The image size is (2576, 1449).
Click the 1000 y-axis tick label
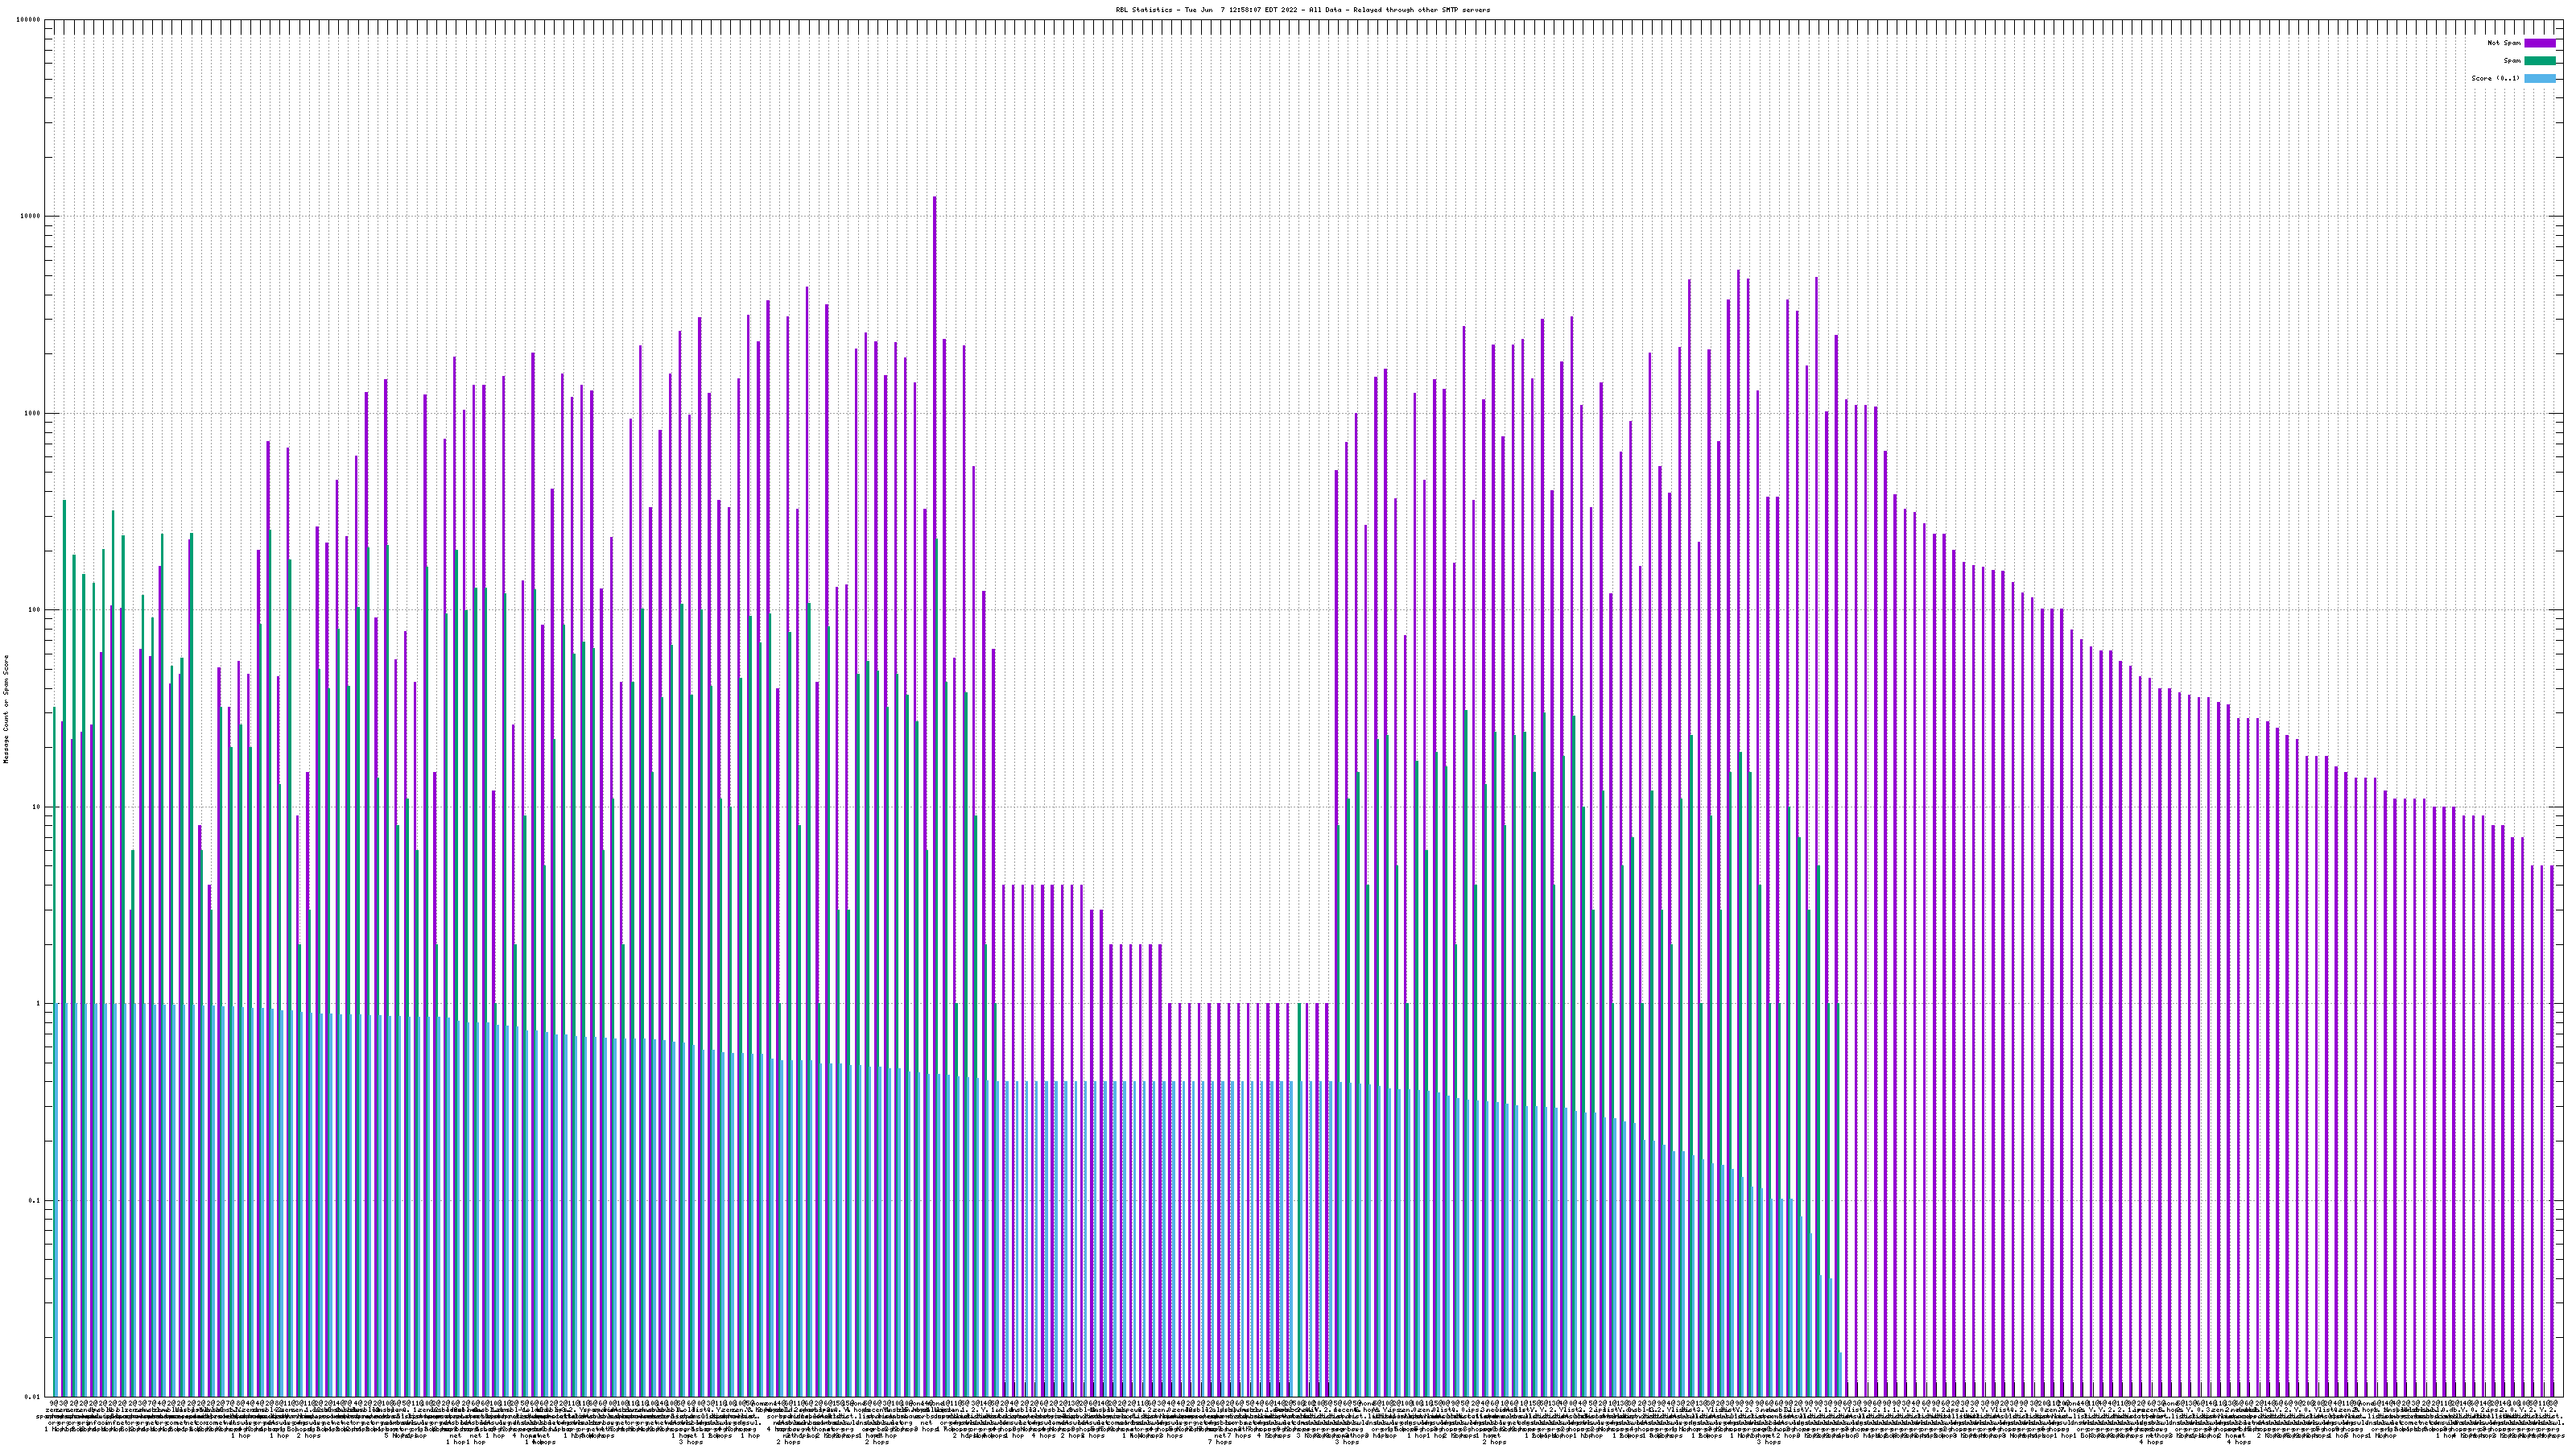tap(33, 414)
